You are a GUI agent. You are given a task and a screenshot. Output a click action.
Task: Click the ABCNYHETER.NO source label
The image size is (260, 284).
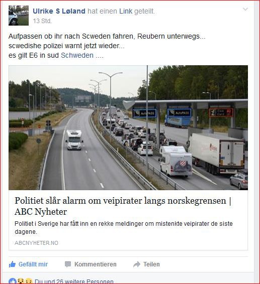click(36, 243)
